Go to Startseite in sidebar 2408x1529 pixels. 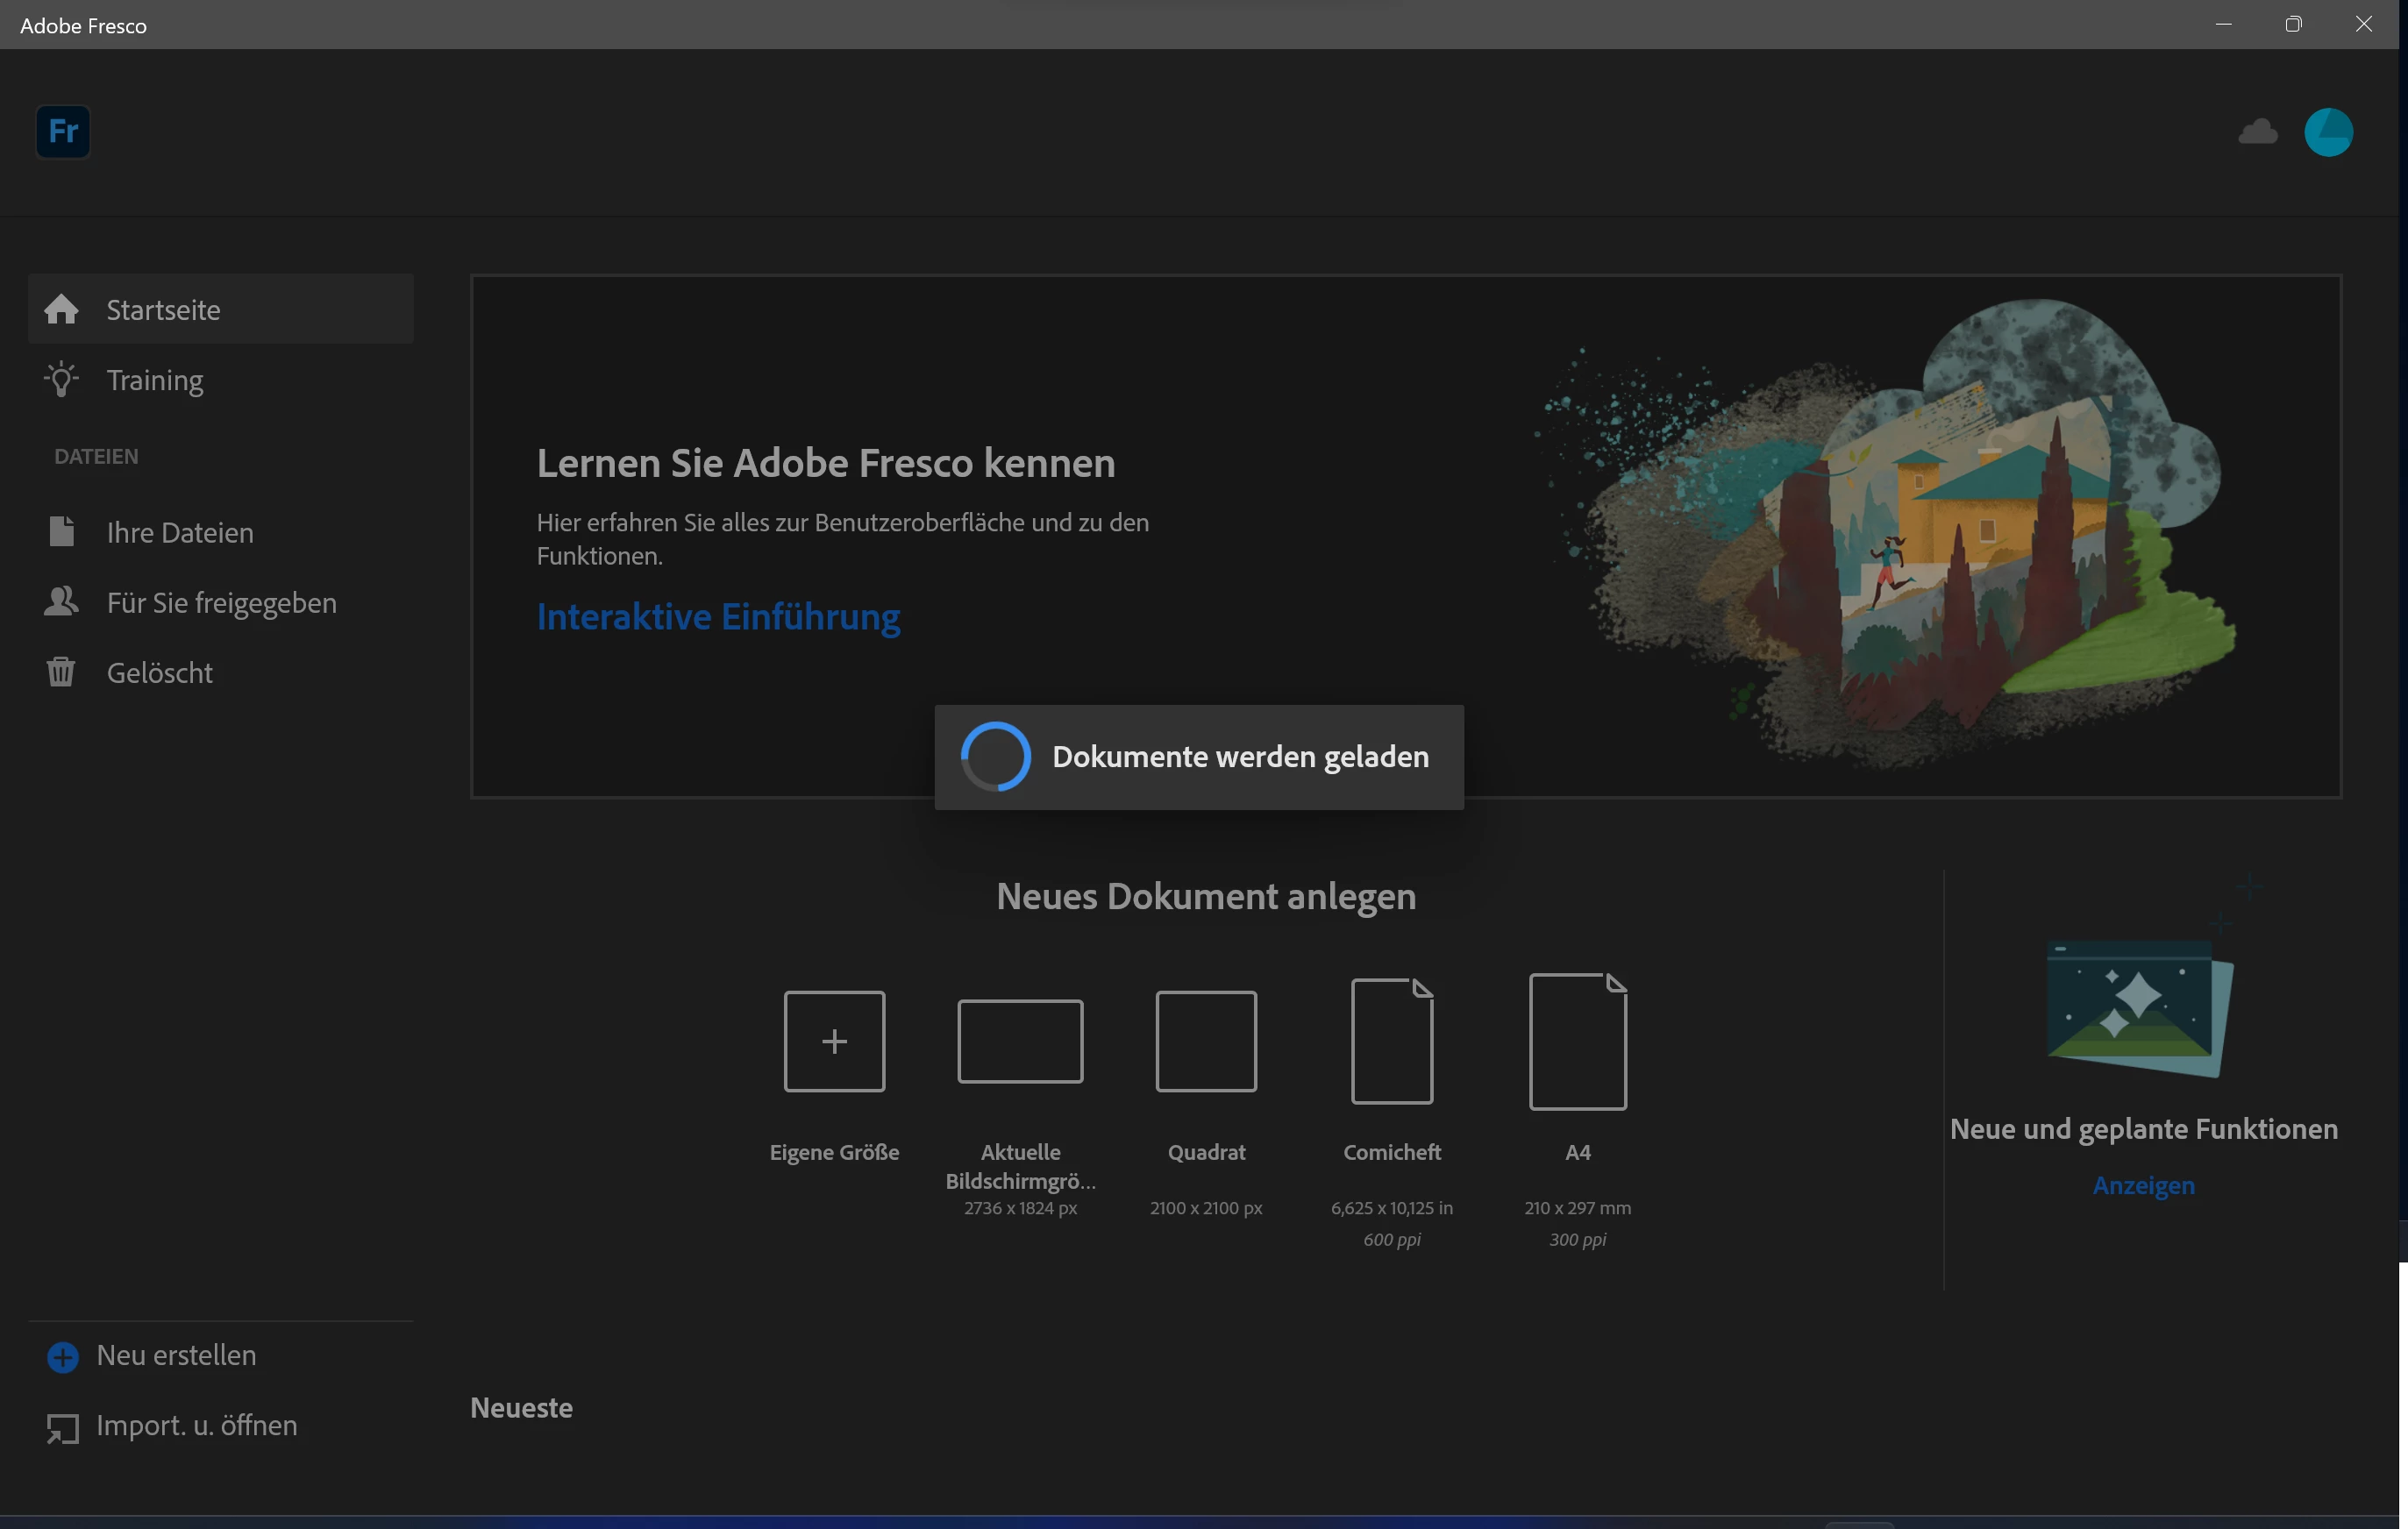coord(163,310)
